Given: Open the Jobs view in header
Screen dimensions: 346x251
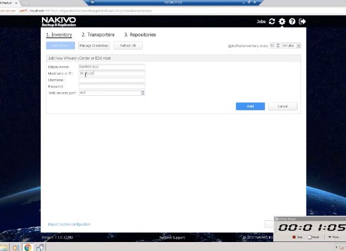Looking at the screenshot, I should 261,22.
